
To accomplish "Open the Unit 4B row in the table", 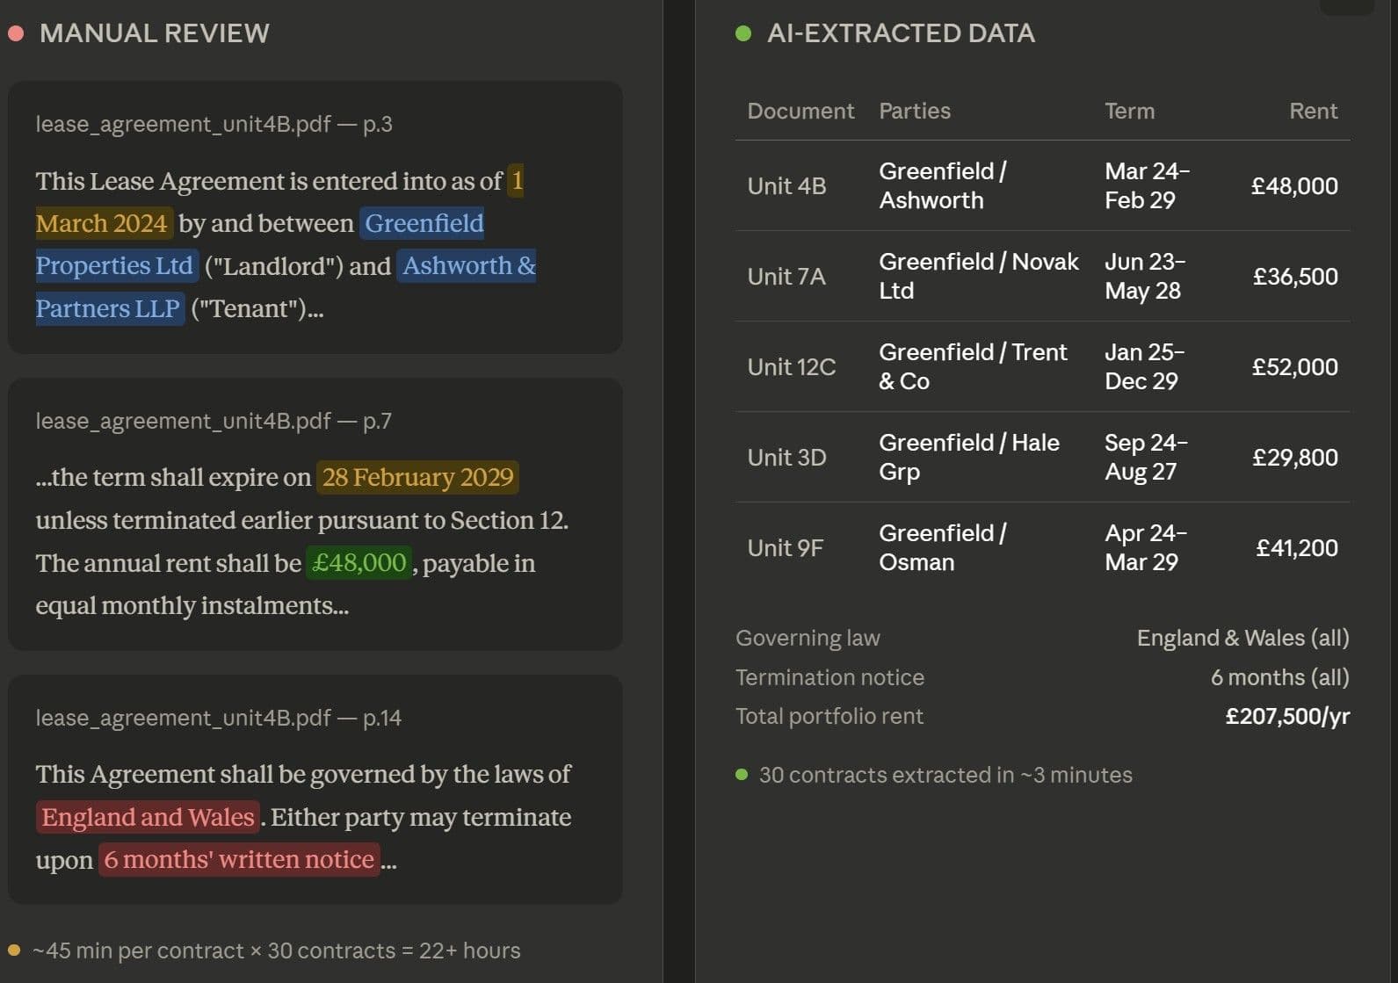I will point(1042,185).
